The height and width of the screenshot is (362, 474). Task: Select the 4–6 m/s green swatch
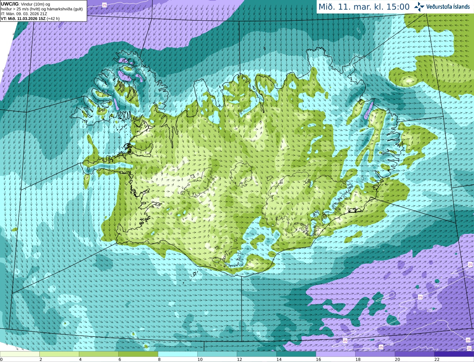[99, 354]
